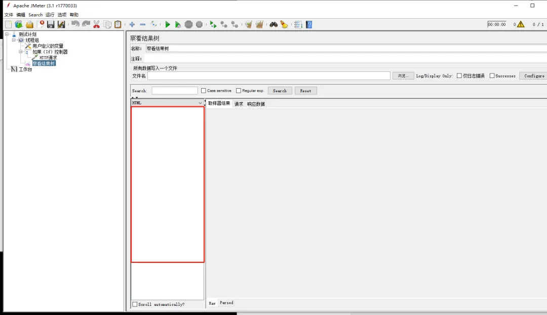Stop the running test via toolbar
This screenshot has height=315, width=547.
pyautogui.click(x=189, y=24)
